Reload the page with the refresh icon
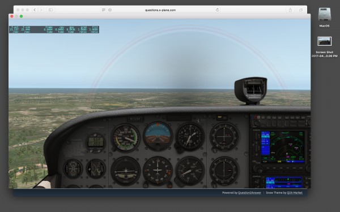 tap(217, 10)
